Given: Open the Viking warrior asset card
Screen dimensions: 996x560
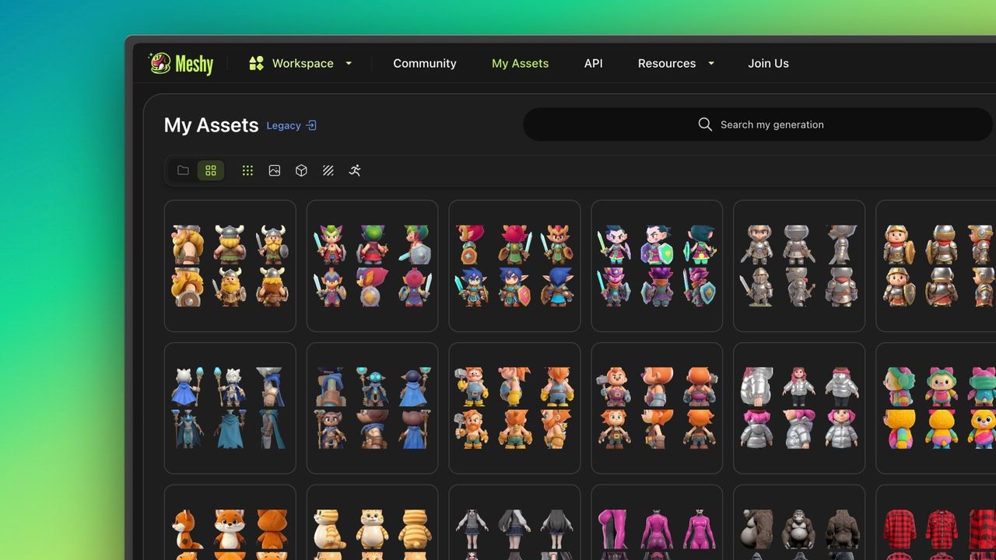Looking at the screenshot, I should pyautogui.click(x=230, y=266).
